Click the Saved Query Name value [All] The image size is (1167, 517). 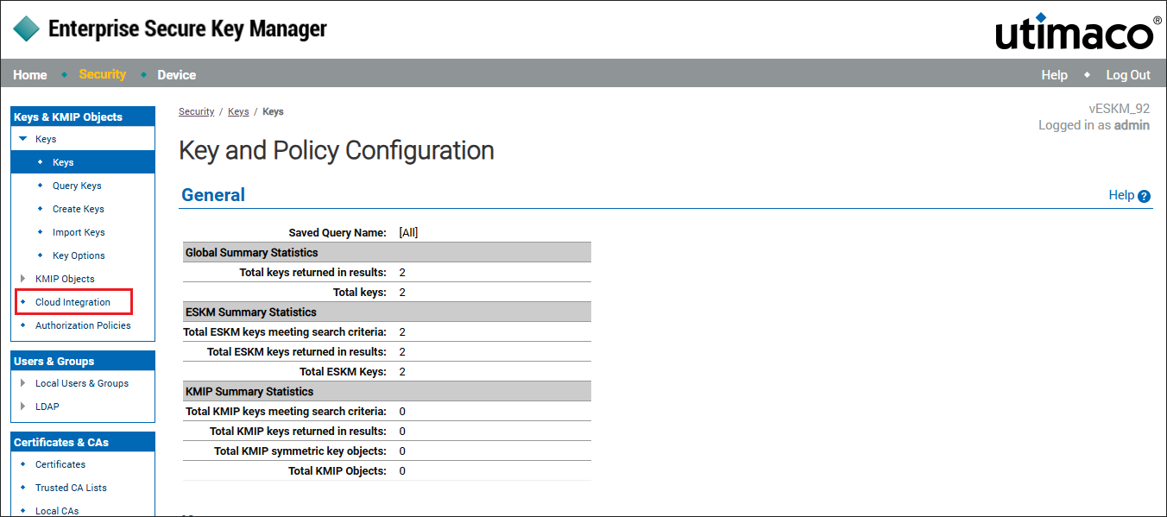coord(408,232)
